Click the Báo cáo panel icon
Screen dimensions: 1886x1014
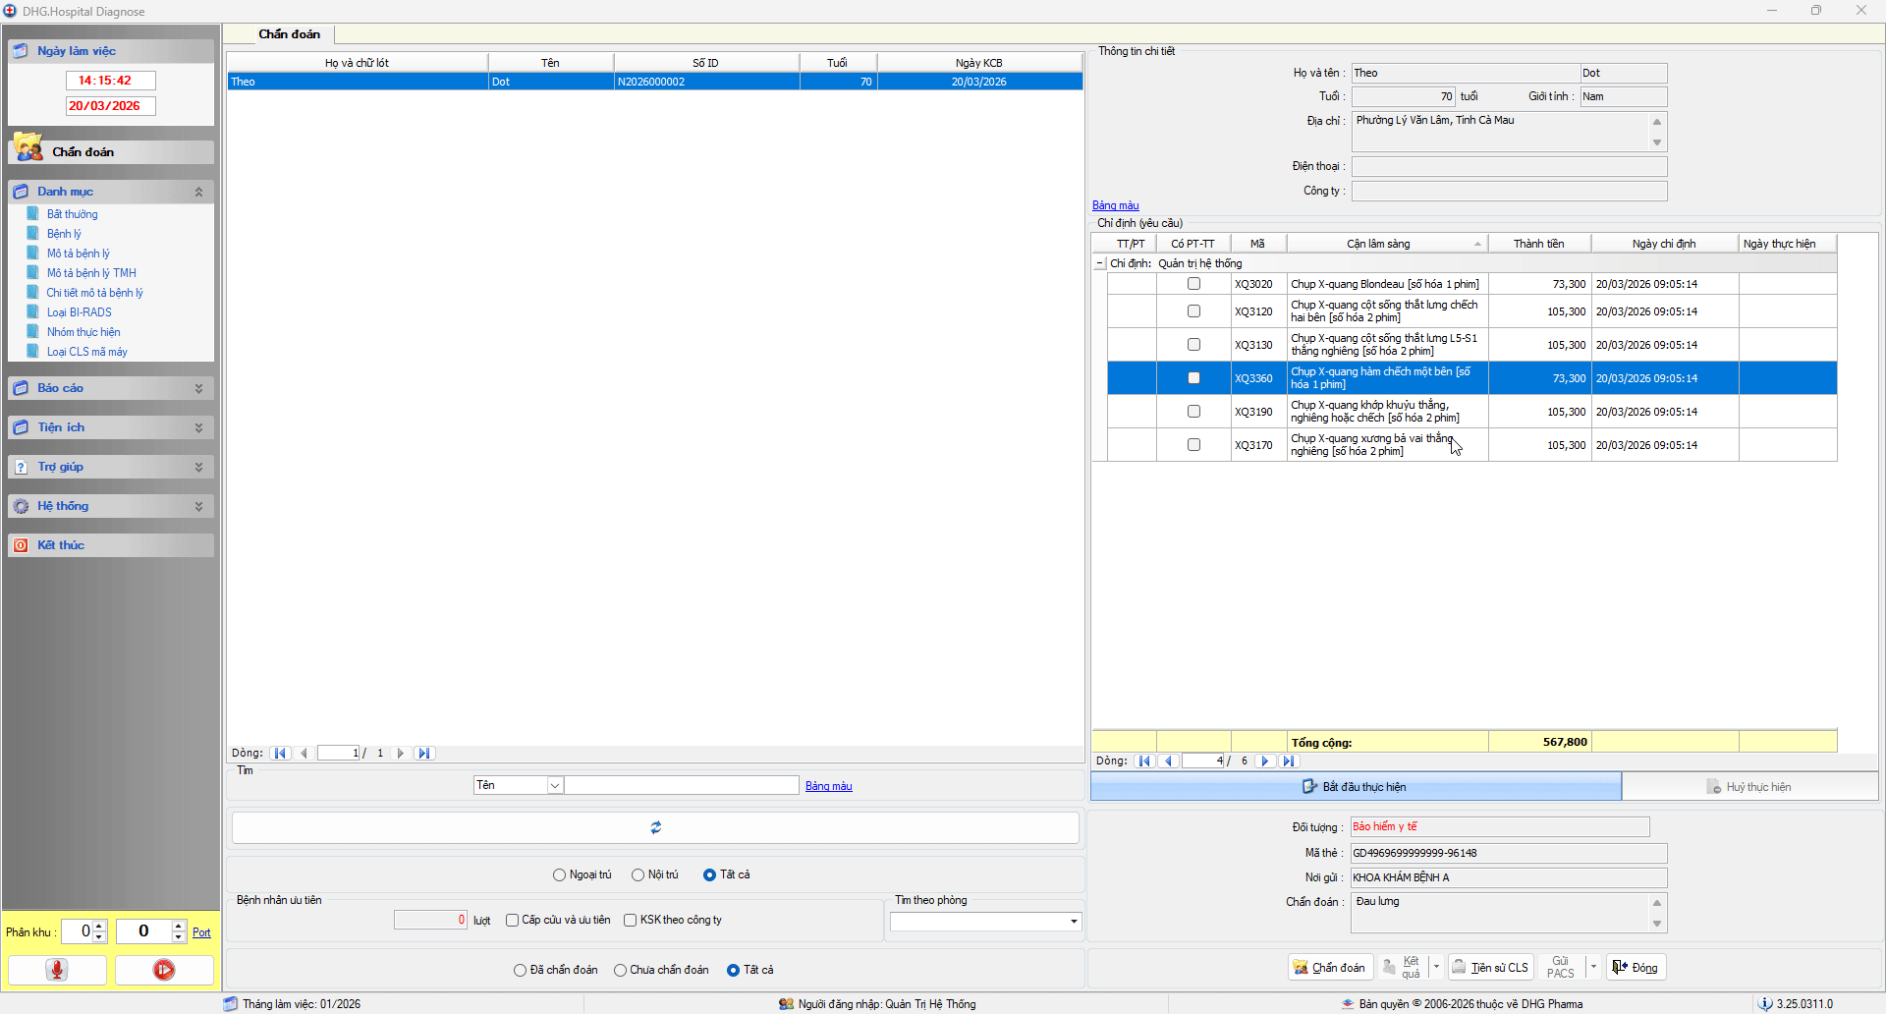pos(21,388)
